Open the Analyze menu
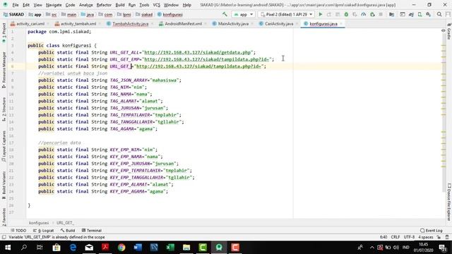Image resolution: width=452 pixels, height=254 pixels. (x=86, y=5)
